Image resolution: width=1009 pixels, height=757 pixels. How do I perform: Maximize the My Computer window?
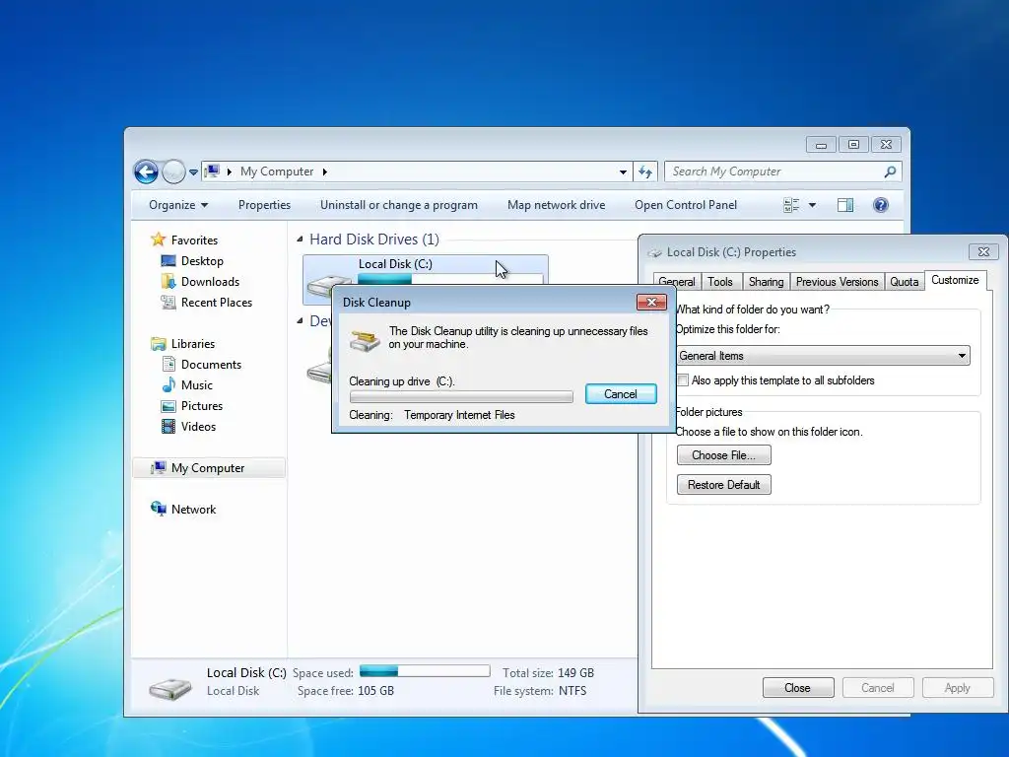pos(853,145)
